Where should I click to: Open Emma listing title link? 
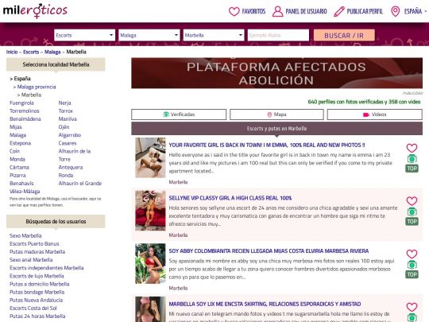267,145
